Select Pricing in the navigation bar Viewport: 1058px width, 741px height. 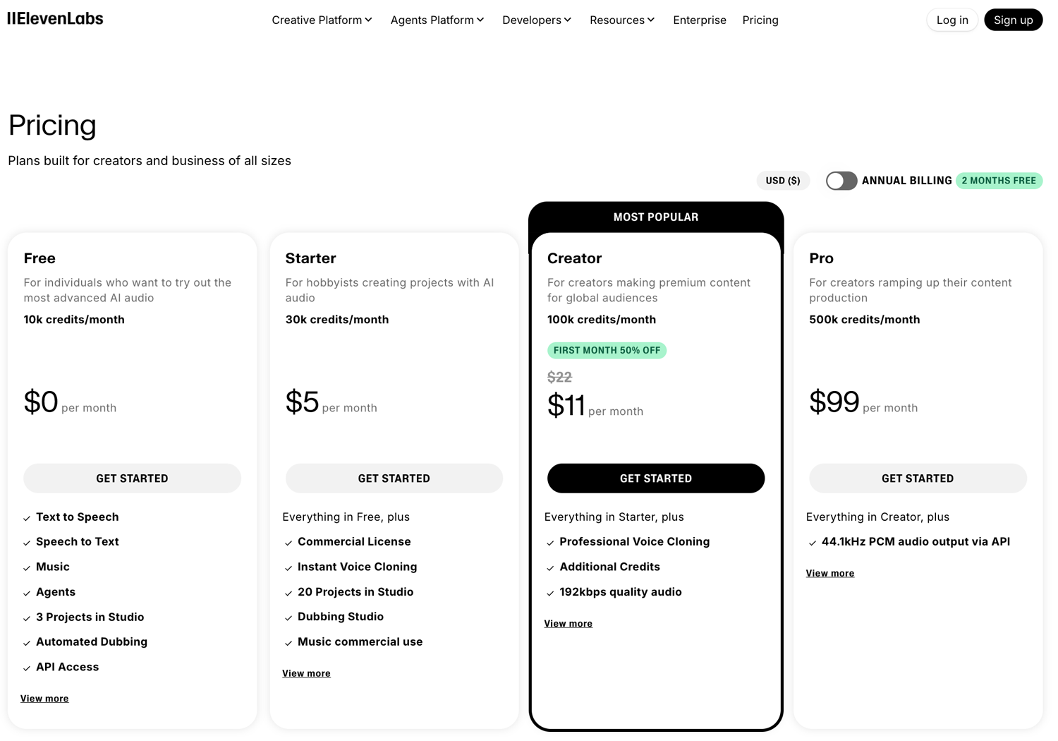760,20
